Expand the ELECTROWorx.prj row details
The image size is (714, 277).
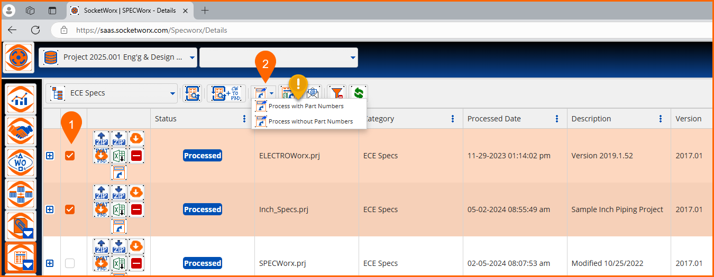(x=50, y=156)
